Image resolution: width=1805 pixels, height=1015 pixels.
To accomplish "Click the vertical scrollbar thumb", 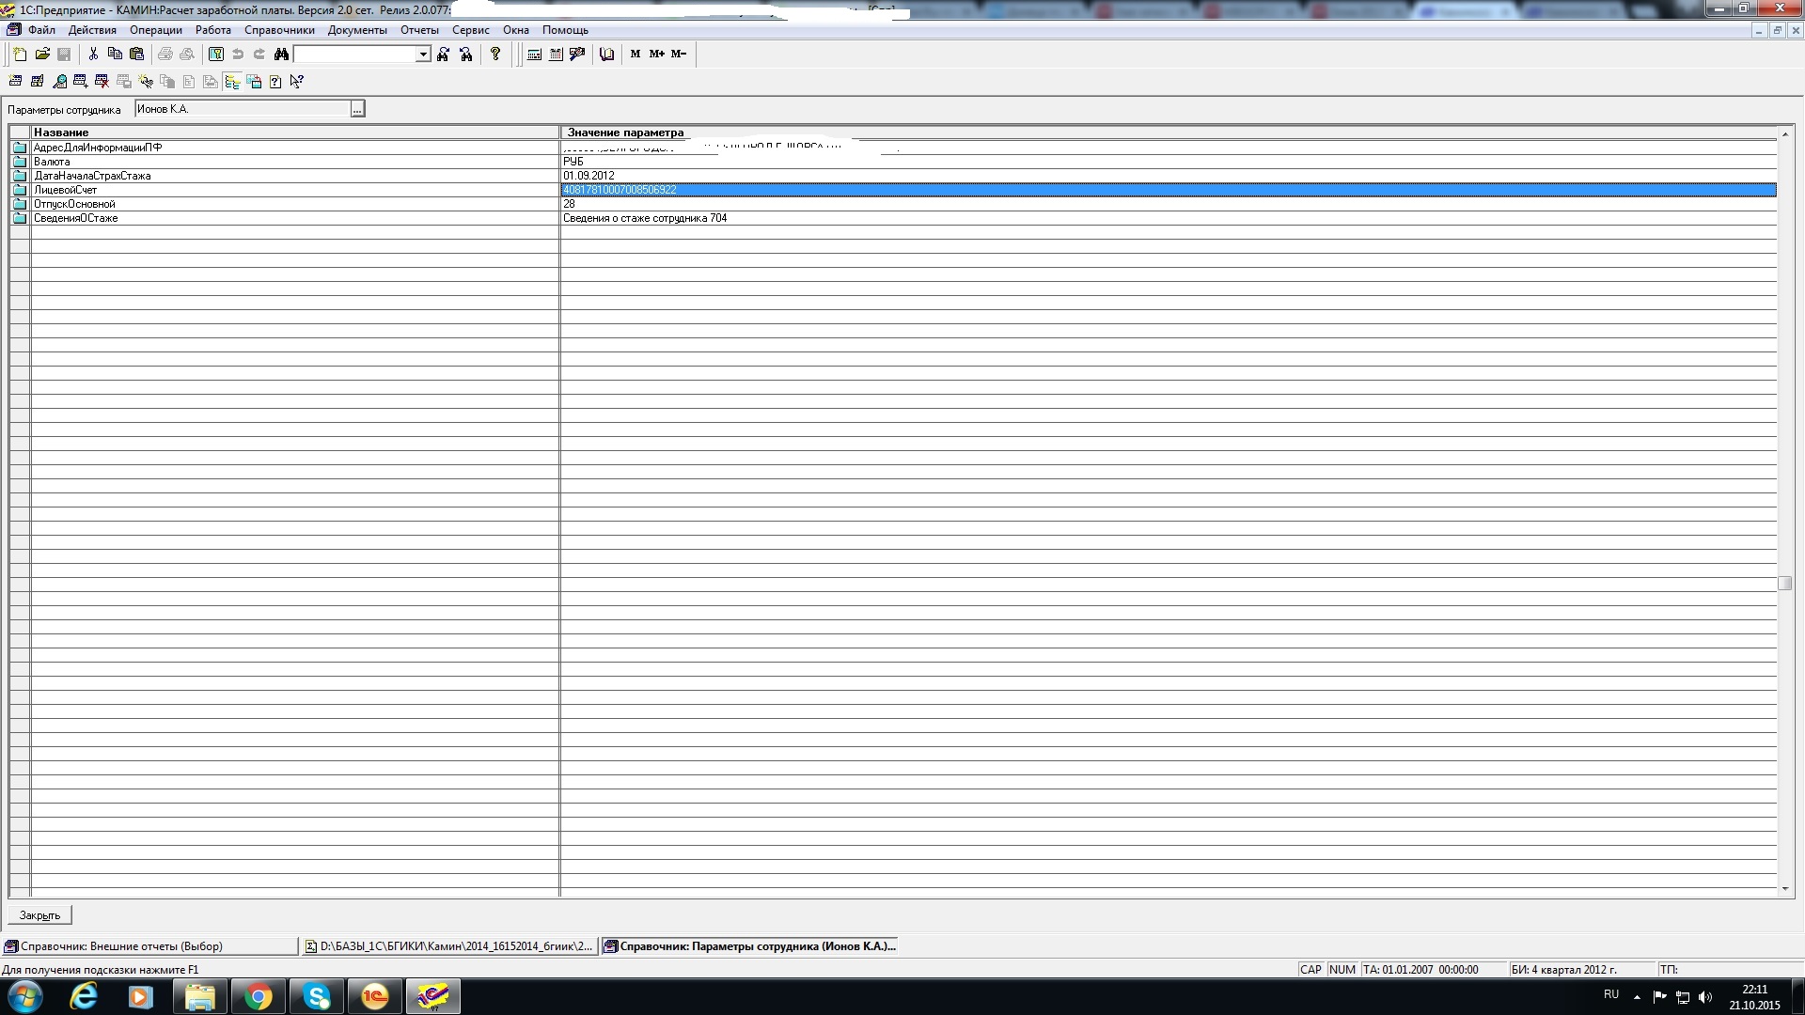I will pos(1784,584).
